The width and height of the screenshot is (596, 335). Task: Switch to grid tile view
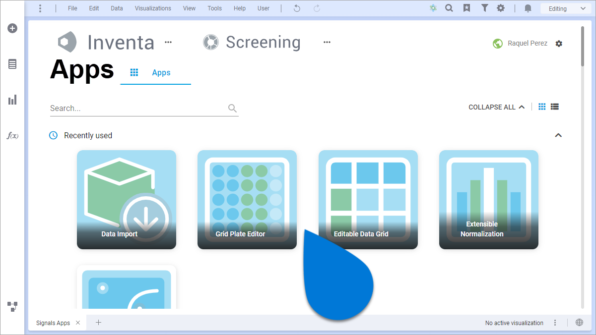[542, 107]
